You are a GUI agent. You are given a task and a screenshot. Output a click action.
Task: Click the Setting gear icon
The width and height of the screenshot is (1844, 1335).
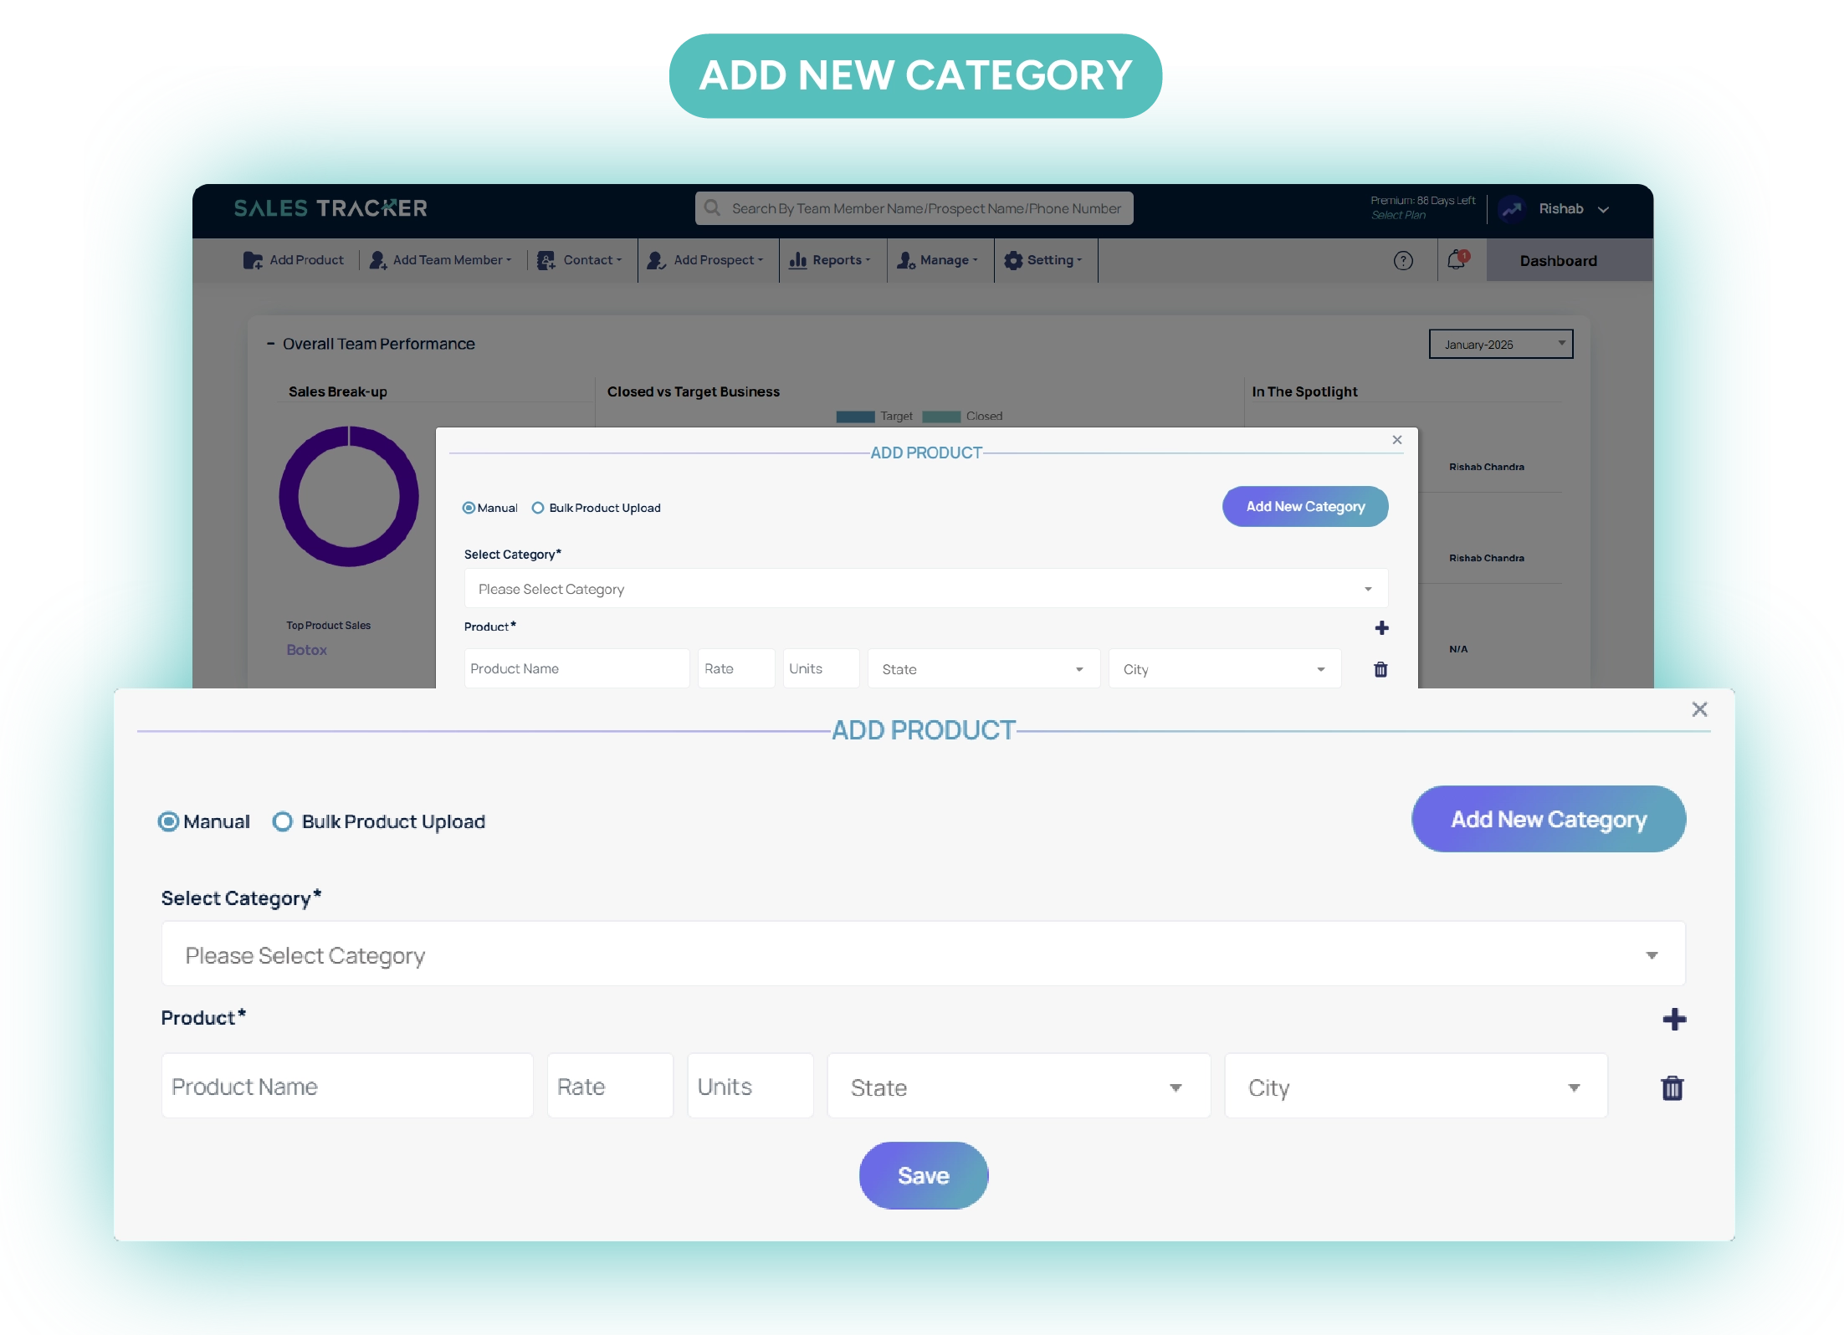[x=1013, y=260]
